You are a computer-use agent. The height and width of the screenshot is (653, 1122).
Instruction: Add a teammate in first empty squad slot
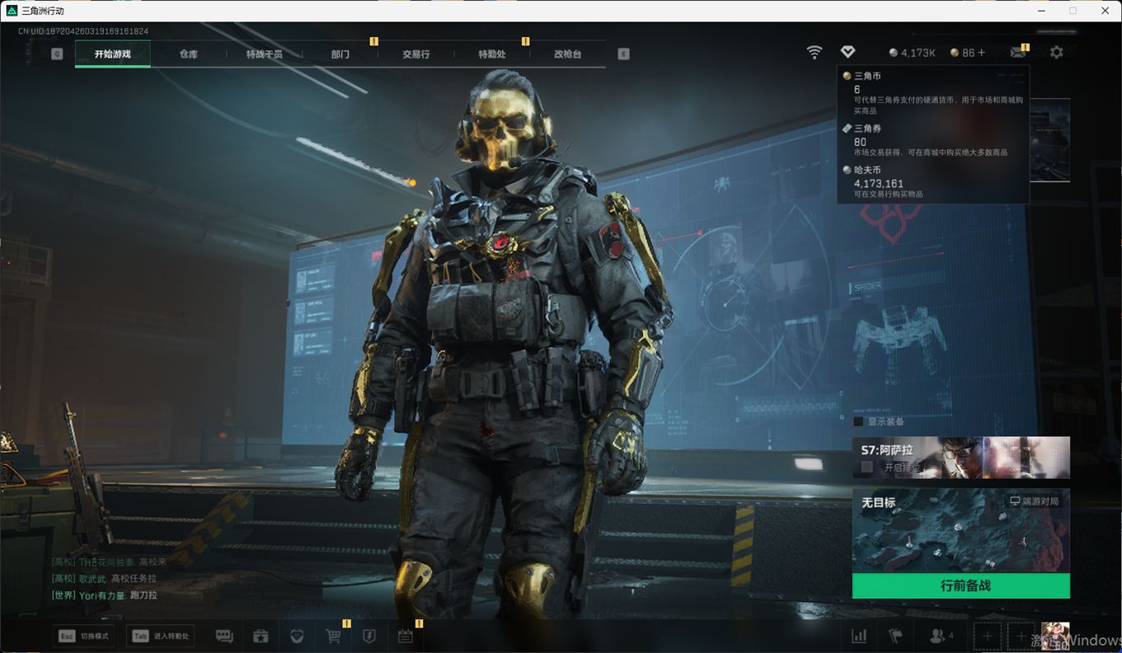(x=988, y=637)
